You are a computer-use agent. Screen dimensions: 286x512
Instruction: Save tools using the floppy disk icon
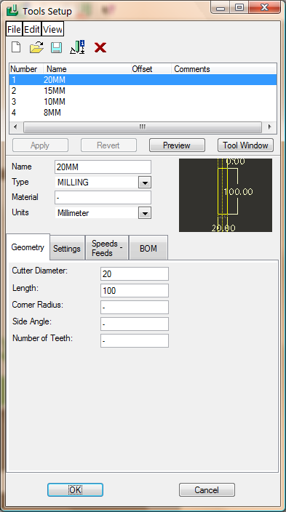pos(56,48)
